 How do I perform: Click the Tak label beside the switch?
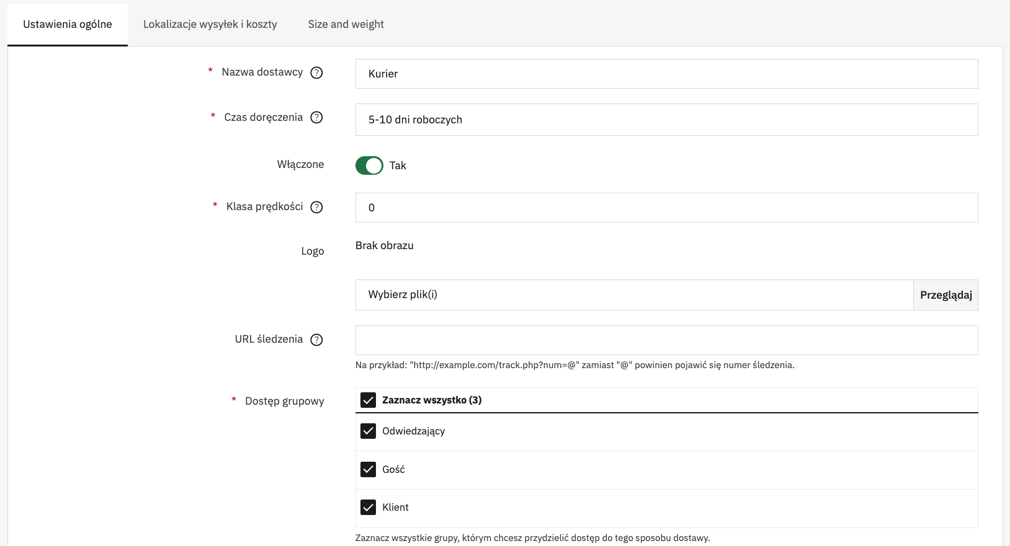tap(398, 165)
